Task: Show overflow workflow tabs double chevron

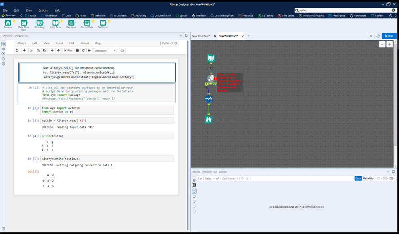Action: [371, 36]
